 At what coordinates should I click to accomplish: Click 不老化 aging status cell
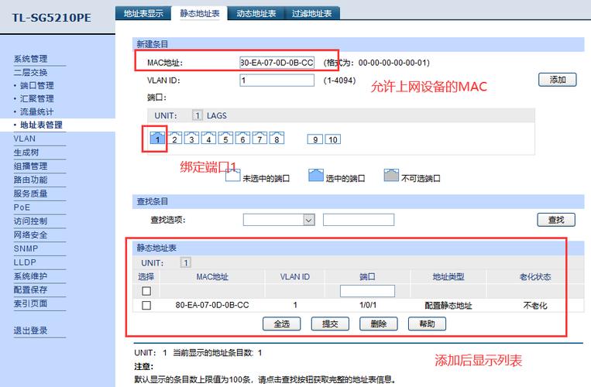pyautogui.click(x=535, y=305)
